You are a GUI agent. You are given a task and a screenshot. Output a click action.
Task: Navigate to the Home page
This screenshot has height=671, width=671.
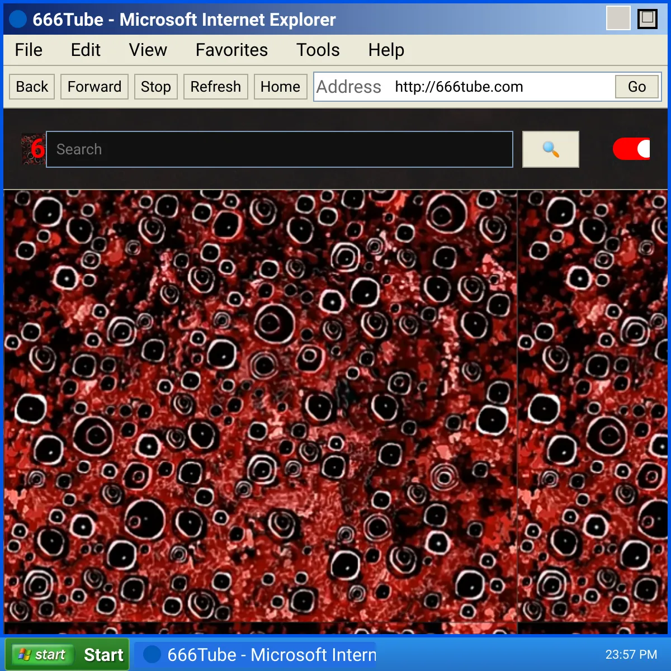[281, 87]
